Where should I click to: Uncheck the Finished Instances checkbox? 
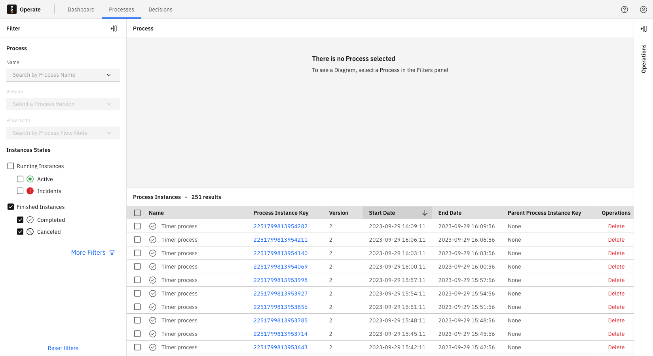click(x=11, y=207)
